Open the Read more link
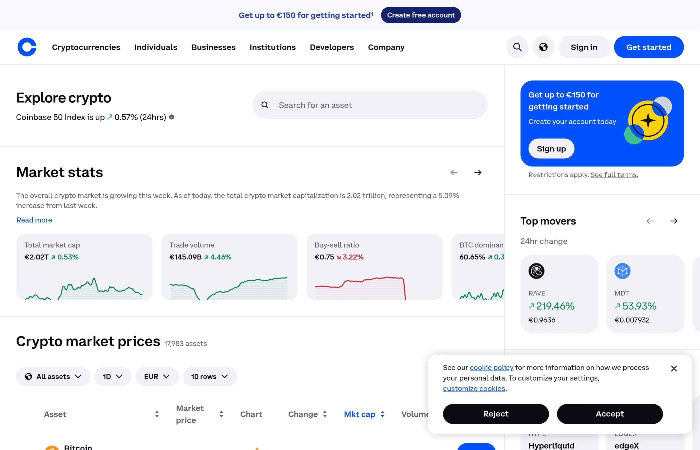The width and height of the screenshot is (700, 450). click(34, 220)
